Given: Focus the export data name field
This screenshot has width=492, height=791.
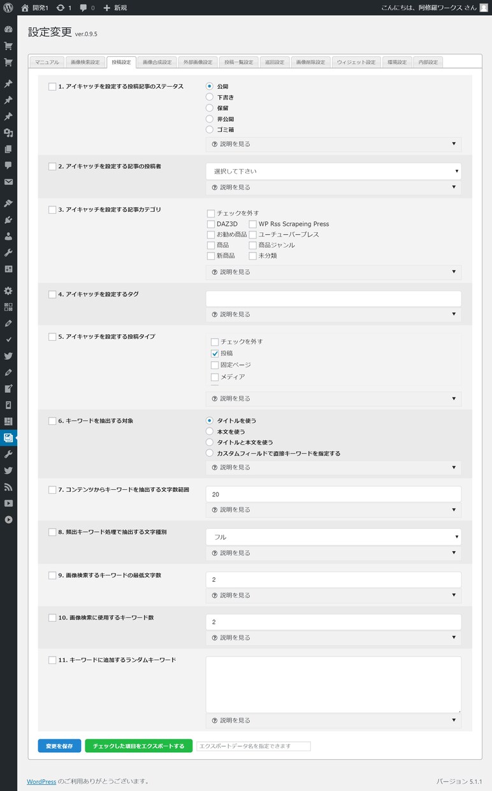Looking at the screenshot, I should click(x=254, y=746).
